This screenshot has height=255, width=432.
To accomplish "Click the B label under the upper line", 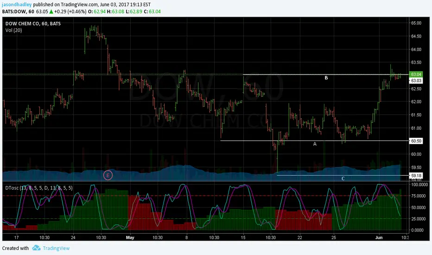I will click(326, 78).
